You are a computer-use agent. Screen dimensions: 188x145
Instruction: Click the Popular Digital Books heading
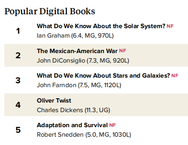(x=50, y=11)
